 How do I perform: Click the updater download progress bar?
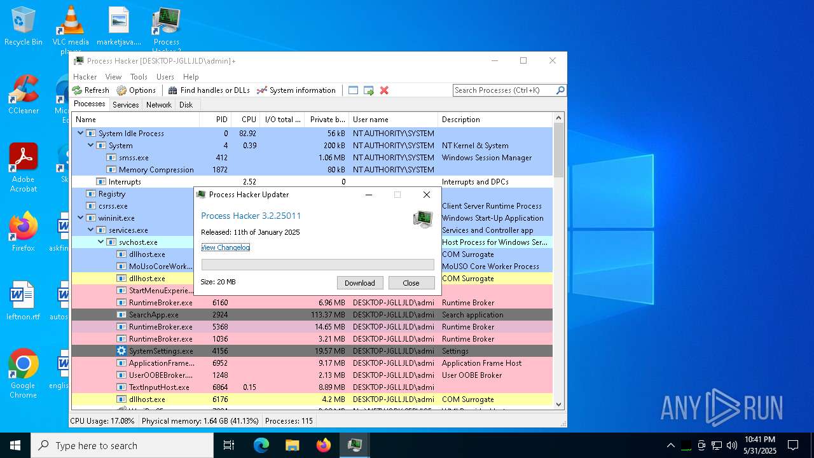pyautogui.click(x=318, y=265)
